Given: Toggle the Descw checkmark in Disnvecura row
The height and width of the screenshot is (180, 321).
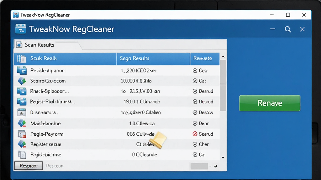Looking at the screenshot, I should (195, 112).
